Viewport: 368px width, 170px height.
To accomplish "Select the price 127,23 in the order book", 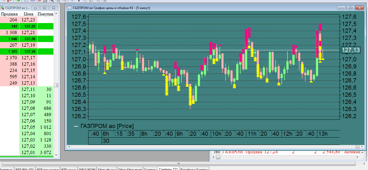I will [x=28, y=20].
